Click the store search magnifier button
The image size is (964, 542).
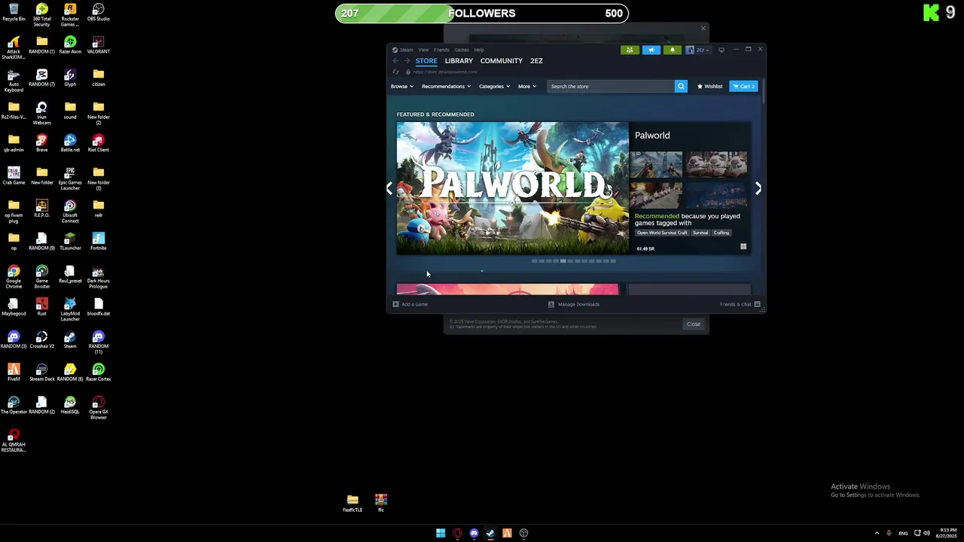coord(681,87)
